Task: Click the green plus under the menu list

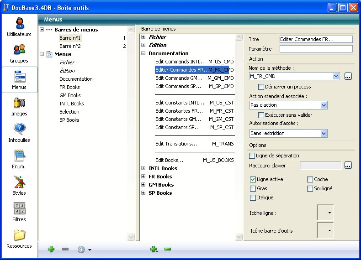Action: pos(51,249)
